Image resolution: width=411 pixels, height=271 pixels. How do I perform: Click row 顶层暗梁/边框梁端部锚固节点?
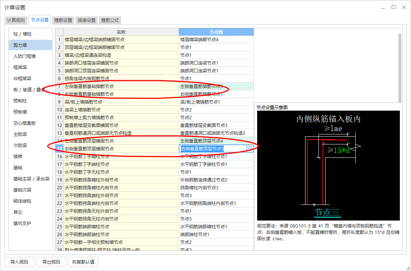click(x=121, y=48)
